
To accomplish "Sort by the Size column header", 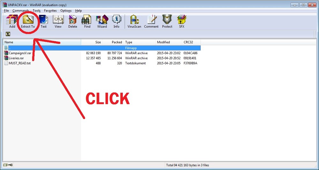I will tap(92, 42).
